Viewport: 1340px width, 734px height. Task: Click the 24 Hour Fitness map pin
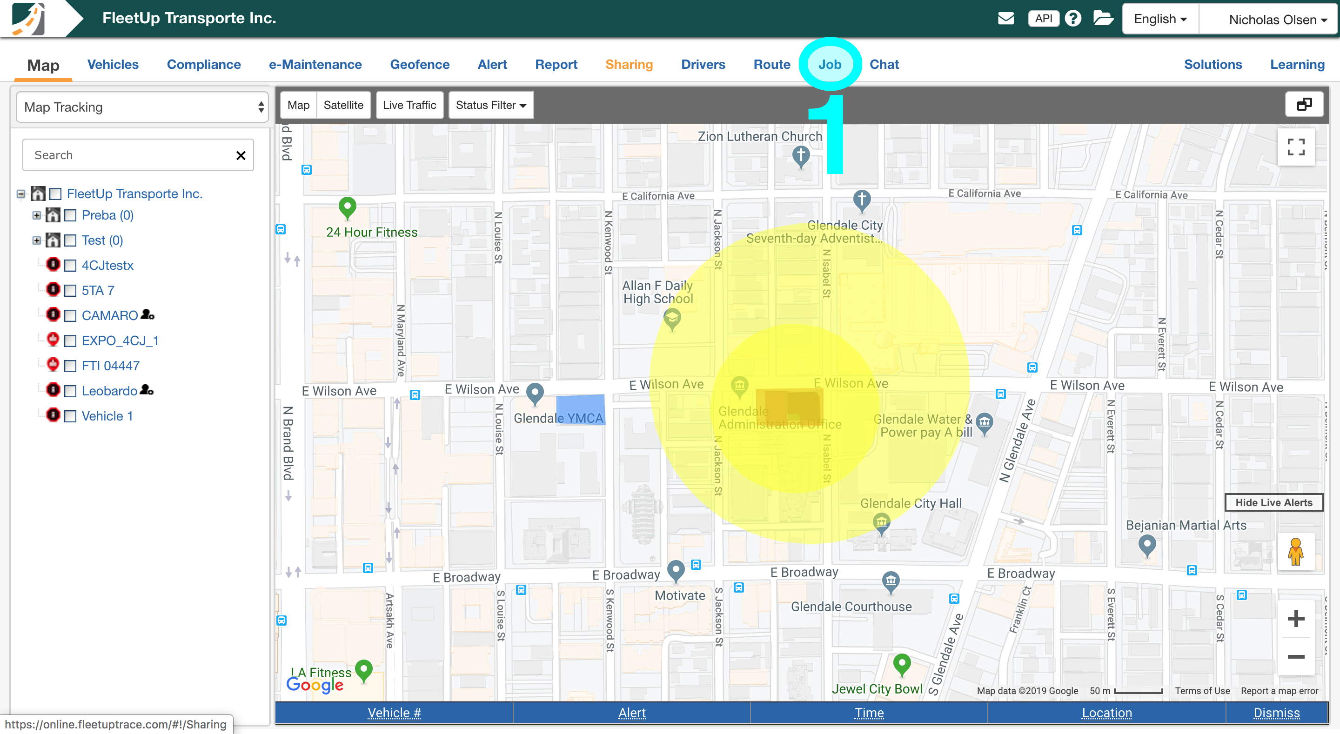point(347,208)
